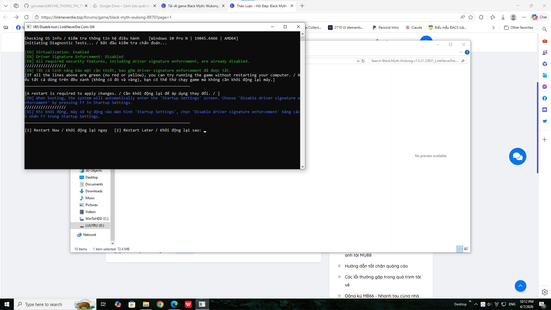Click the File Explorer help icon
The image size is (551, 310).
click(467, 52)
